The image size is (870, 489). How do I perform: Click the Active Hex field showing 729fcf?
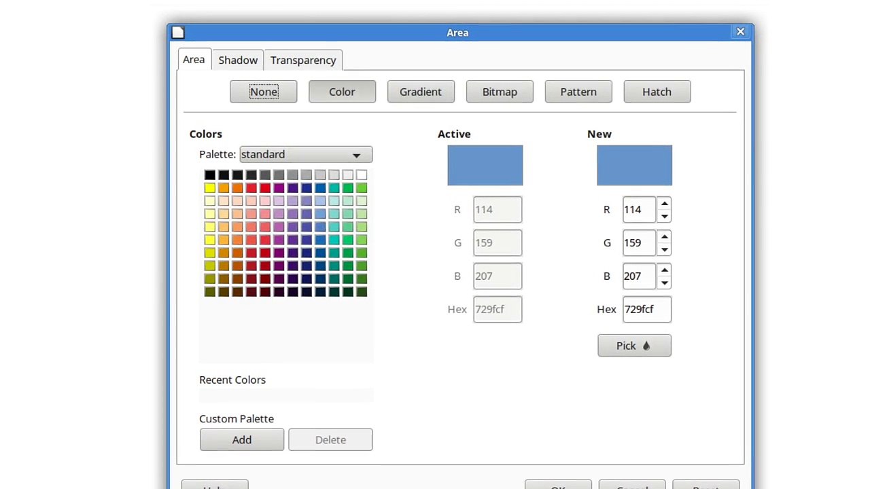click(x=498, y=309)
